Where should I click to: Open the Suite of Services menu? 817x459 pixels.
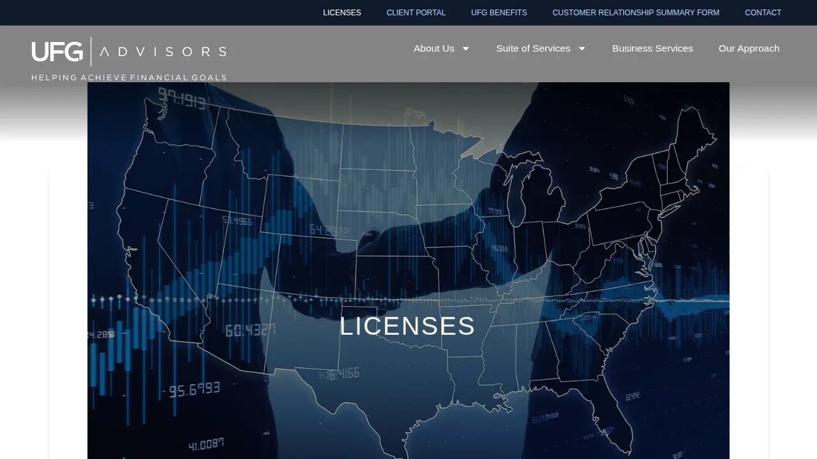[534, 48]
